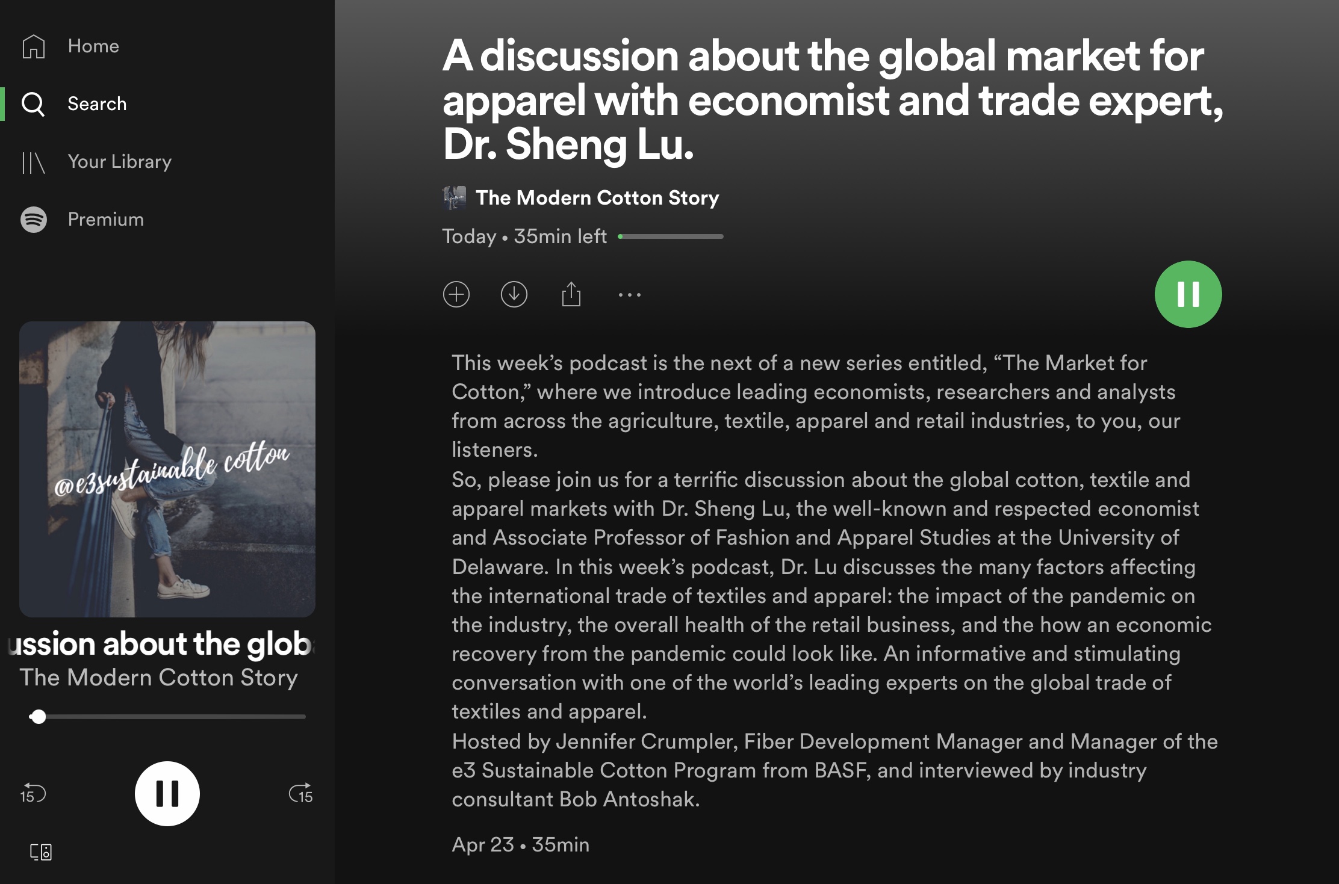The width and height of the screenshot is (1339, 884).
Task: Click the Search magnifier icon
Action: click(33, 104)
